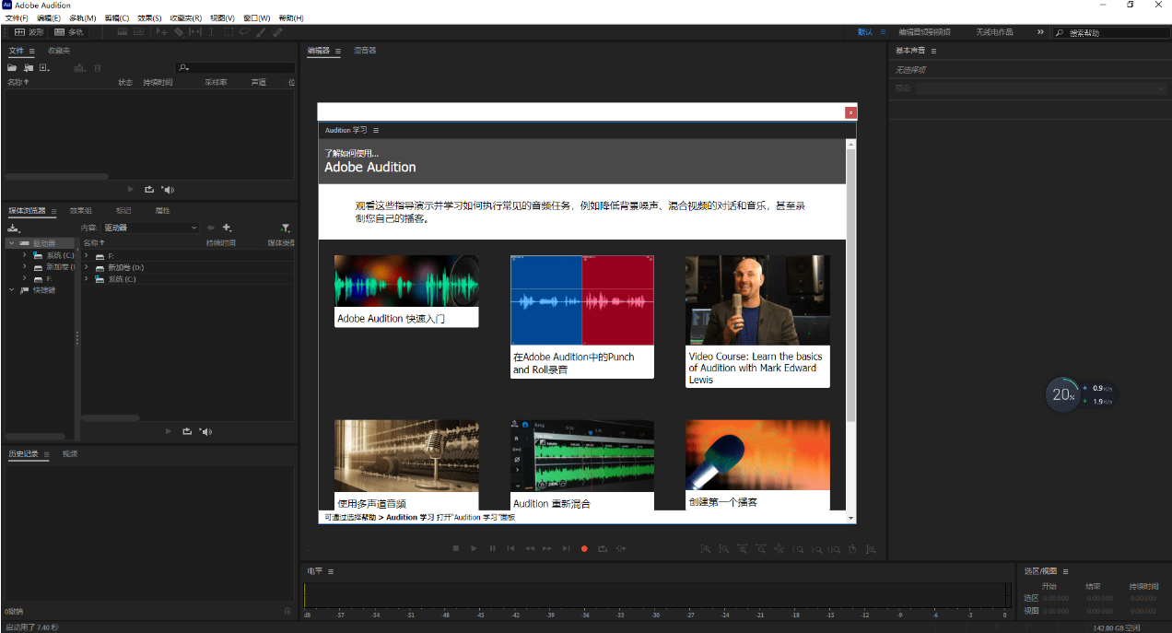Select the Slip tool
Image resolution: width=1172 pixels, height=633 pixels.
[195, 31]
